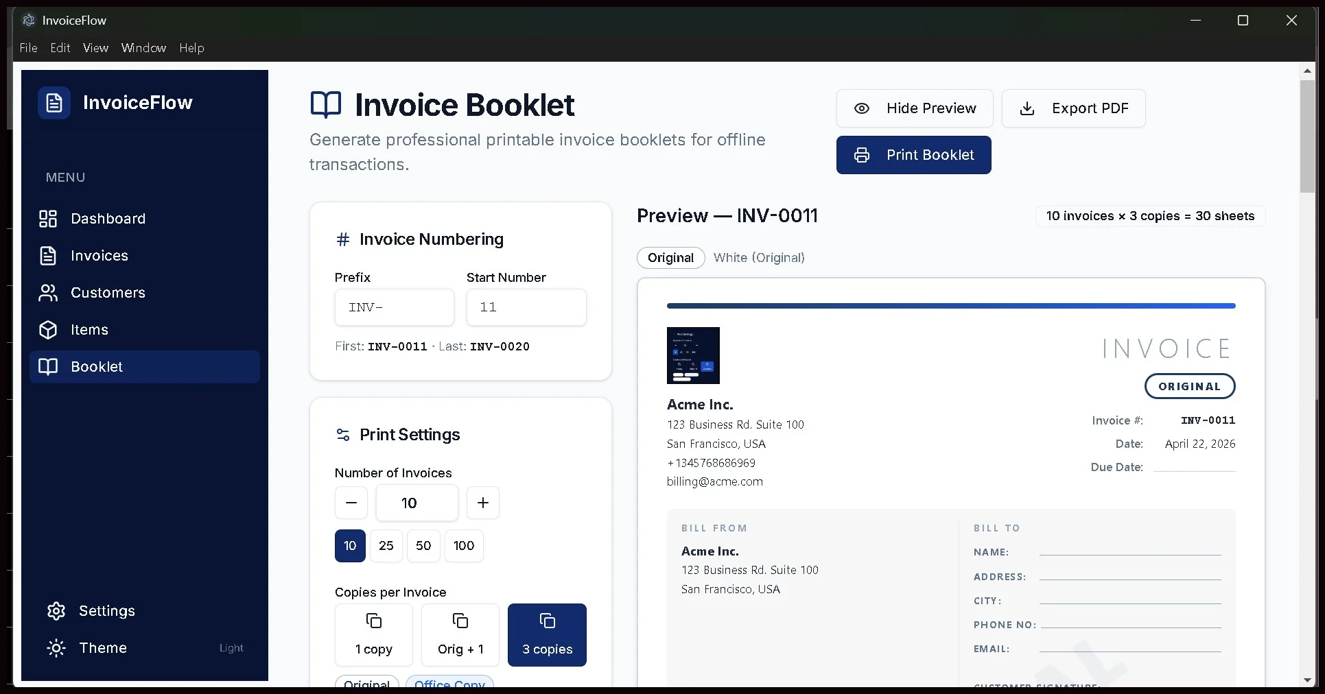Open the Invoices section via its sidebar icon

click(x=47, y=256)
